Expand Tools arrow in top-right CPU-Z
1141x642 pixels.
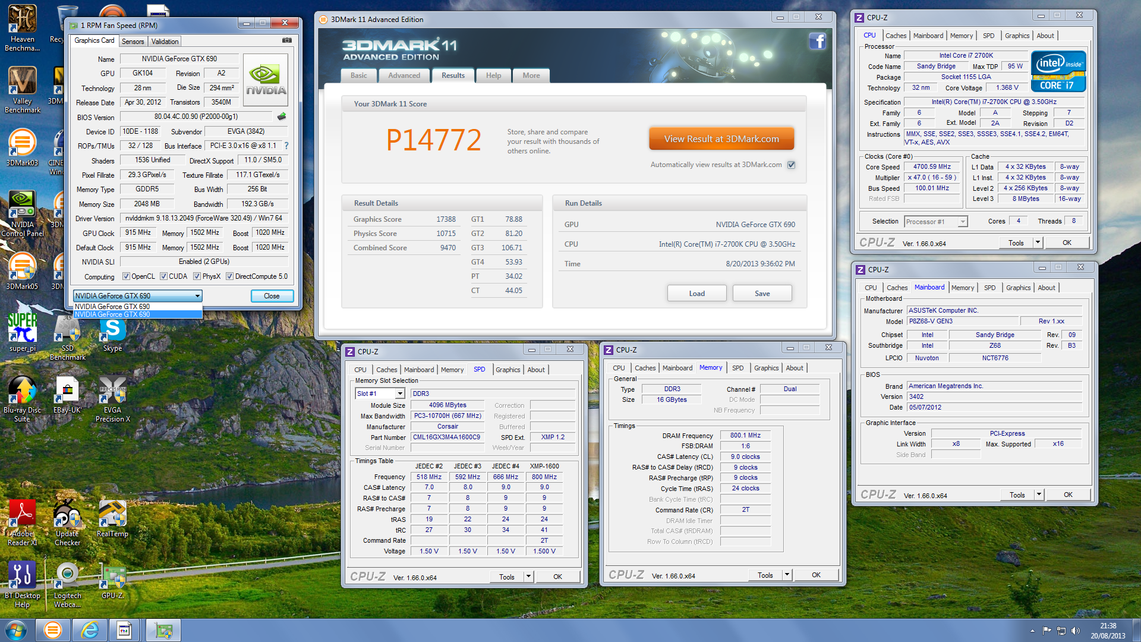coord(1038,243)
